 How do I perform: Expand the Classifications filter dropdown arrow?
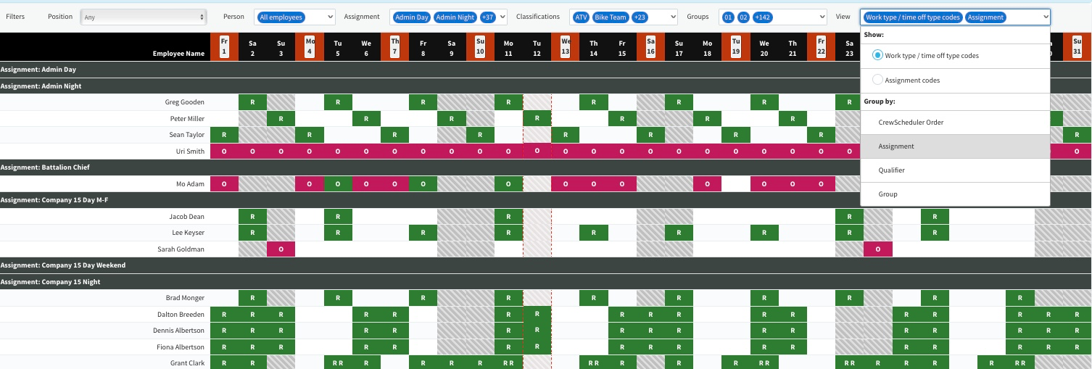click(672, 17)
